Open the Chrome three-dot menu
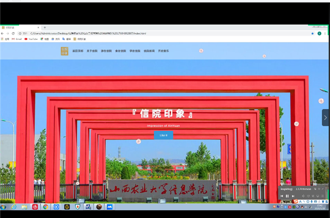The width and height of the screenshot is (330, 218). [325, 33]
